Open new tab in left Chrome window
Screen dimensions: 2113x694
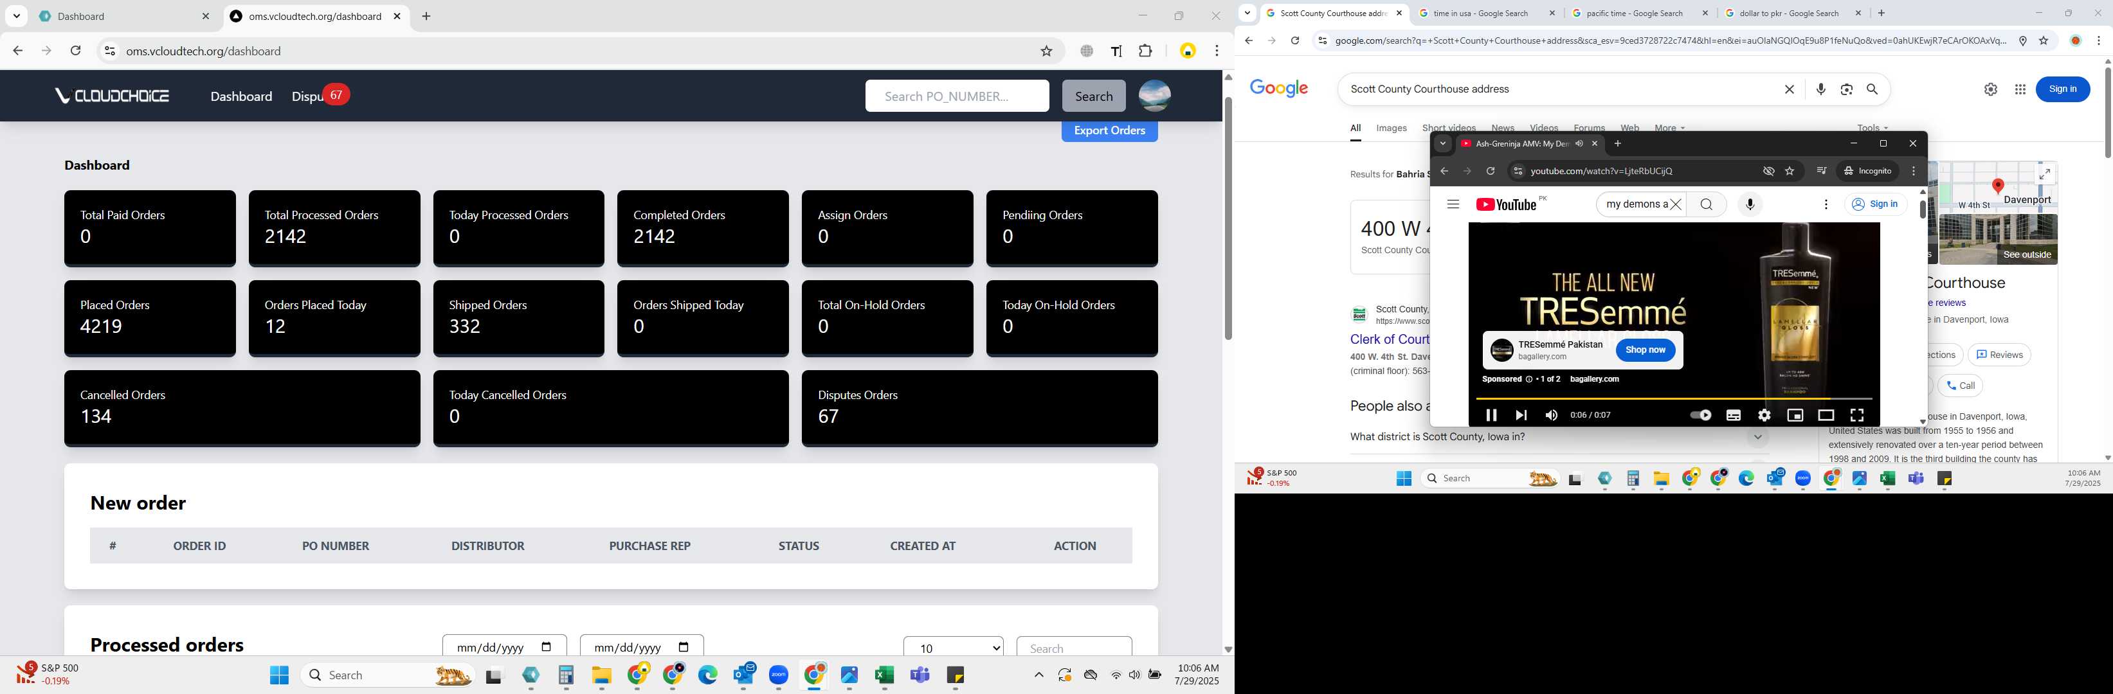coord(426,17)
